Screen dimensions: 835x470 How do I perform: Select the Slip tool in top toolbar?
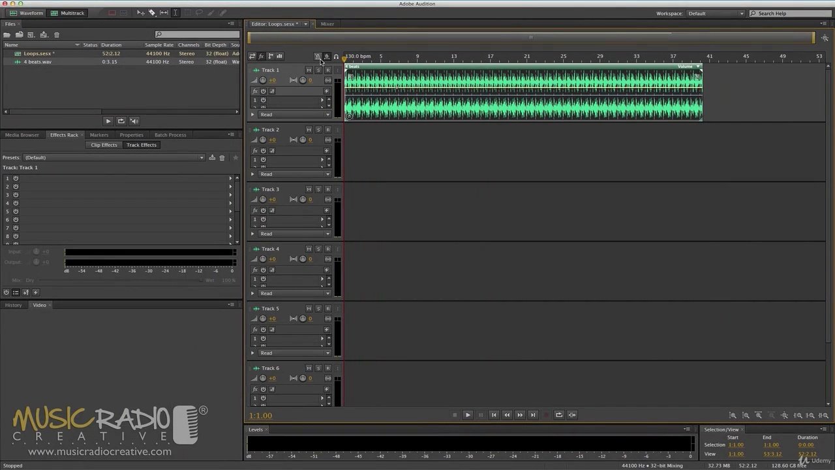point(164,13)
